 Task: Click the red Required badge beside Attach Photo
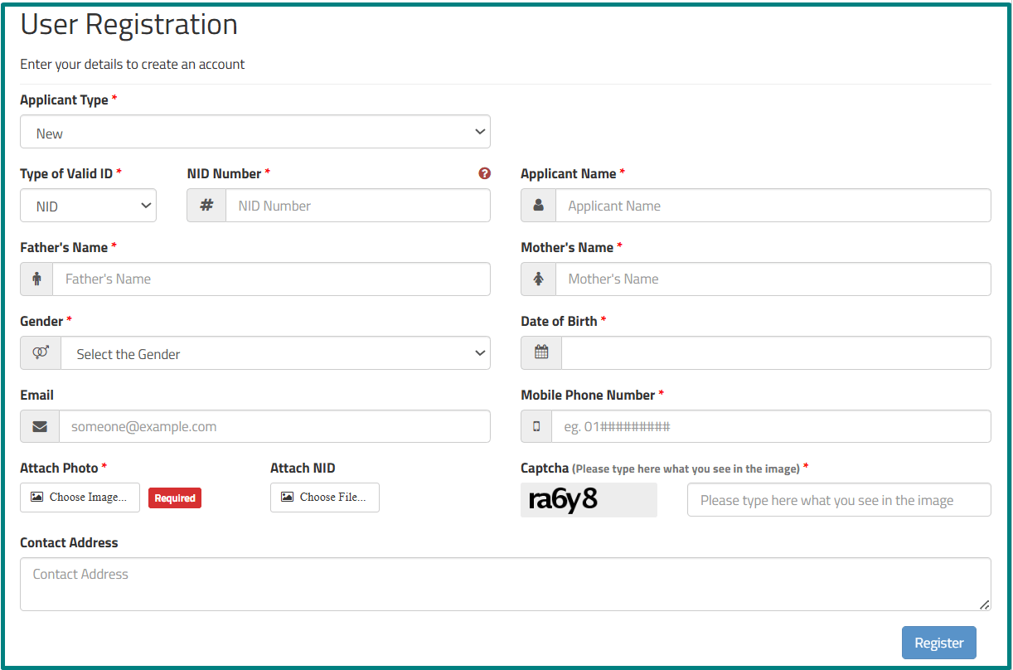pyautogui.click(x=174, y=498)
